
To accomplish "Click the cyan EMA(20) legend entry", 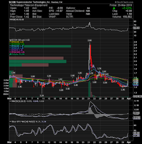I will point(17,46).
